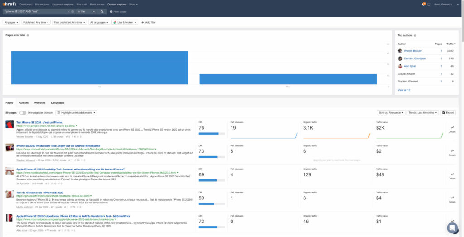Click Vincent Bouvier's avatar in Top authors
Screen dimensions: 464x237
[400, 51]
